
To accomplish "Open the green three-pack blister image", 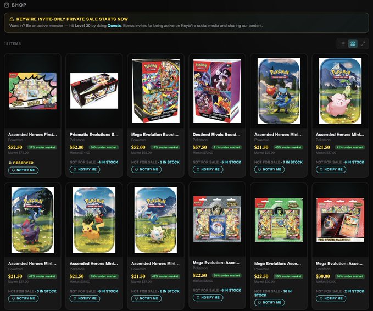I will coord(279,220).
